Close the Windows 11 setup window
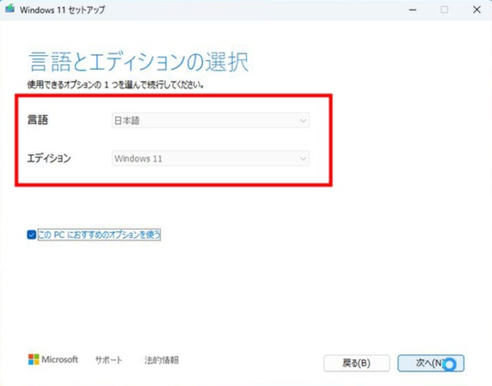 pos(477,9)
